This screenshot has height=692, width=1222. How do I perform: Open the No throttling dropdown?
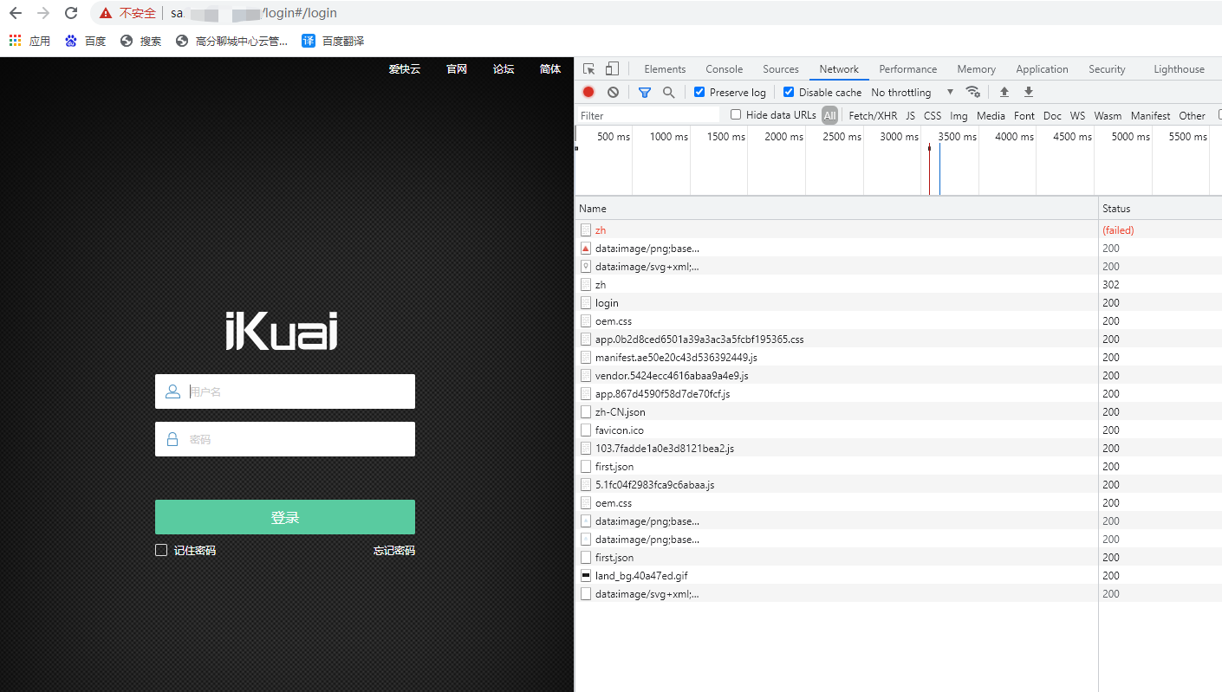(x=912, y=92)
